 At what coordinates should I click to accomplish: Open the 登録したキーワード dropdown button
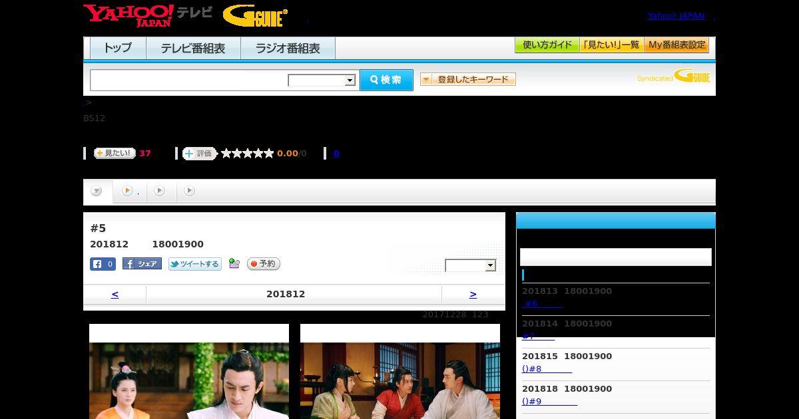click(x=468, y=79)
